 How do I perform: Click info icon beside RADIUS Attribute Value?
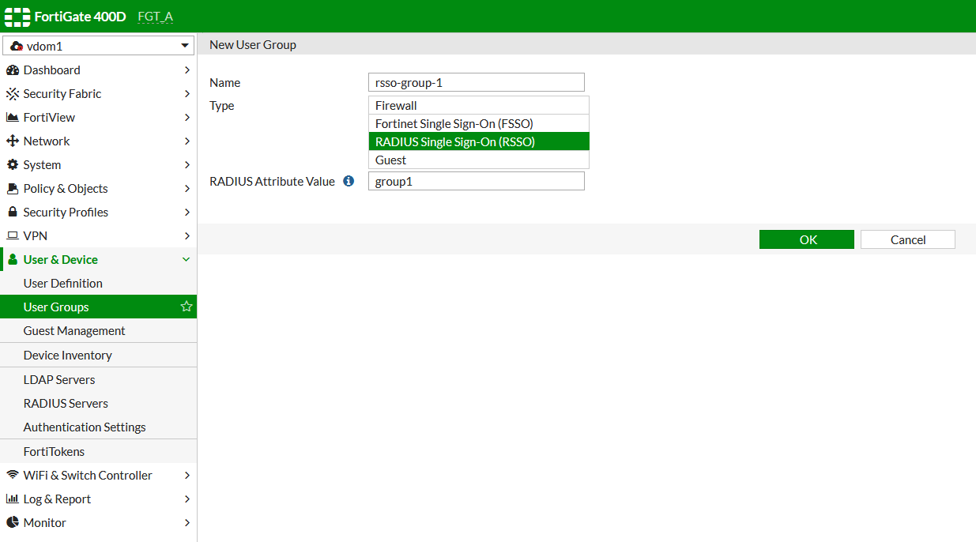349,181
